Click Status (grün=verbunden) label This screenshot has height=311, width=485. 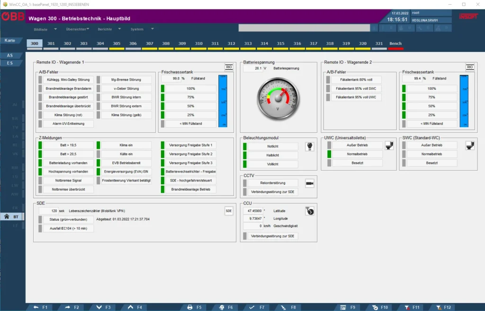[x=68, y=219]
